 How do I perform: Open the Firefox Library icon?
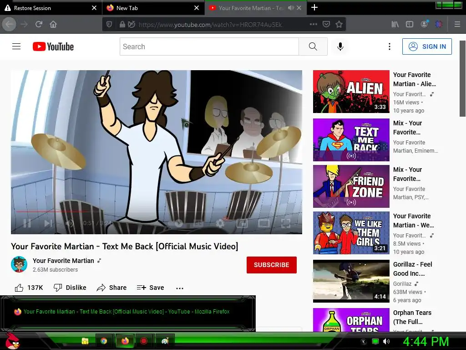(x=395, y=25)
